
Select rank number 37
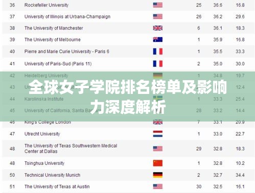point(12,16)
